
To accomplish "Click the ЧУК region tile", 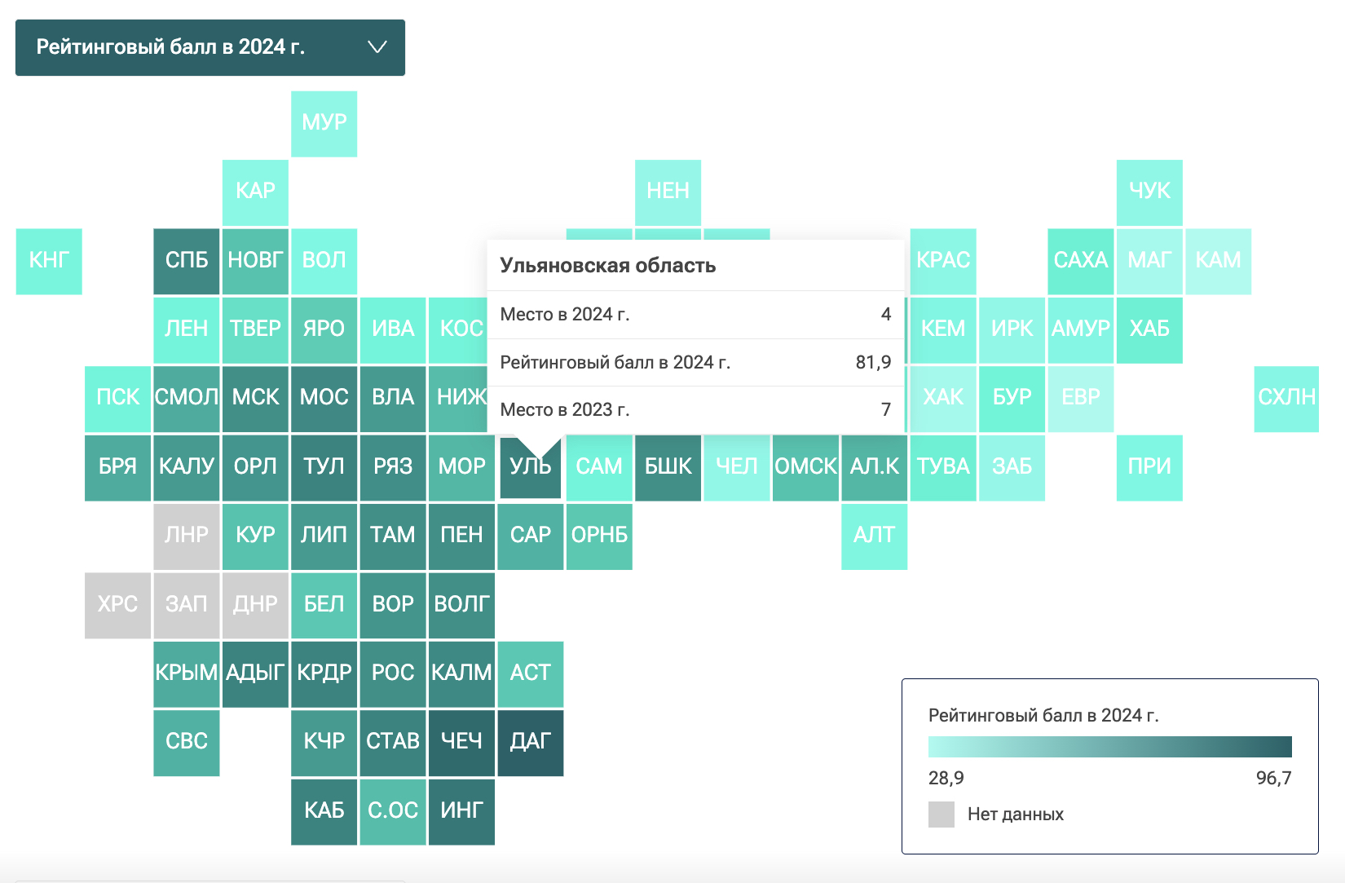I will pyautogui.click(x=1149, y=192).
